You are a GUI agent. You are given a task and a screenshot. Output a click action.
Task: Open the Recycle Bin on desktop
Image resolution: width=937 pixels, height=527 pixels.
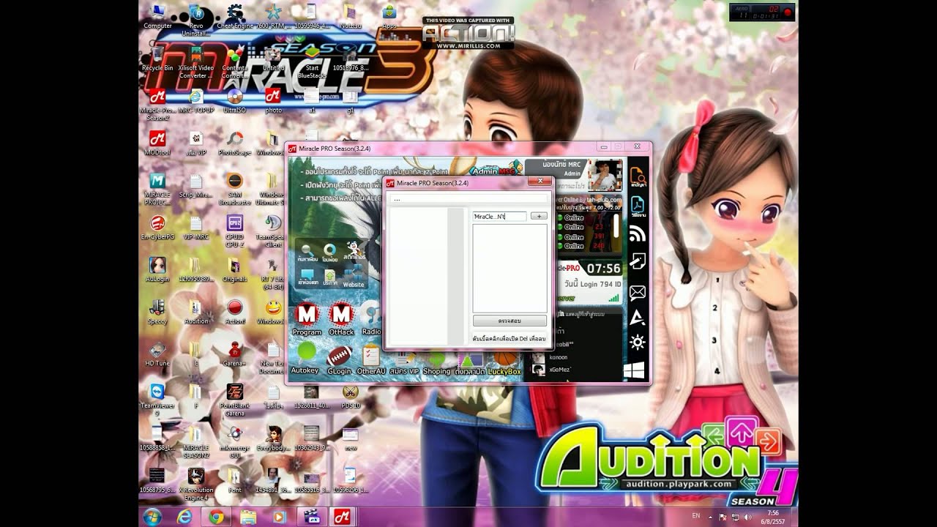pyautogui.click(x=157, y=59)
